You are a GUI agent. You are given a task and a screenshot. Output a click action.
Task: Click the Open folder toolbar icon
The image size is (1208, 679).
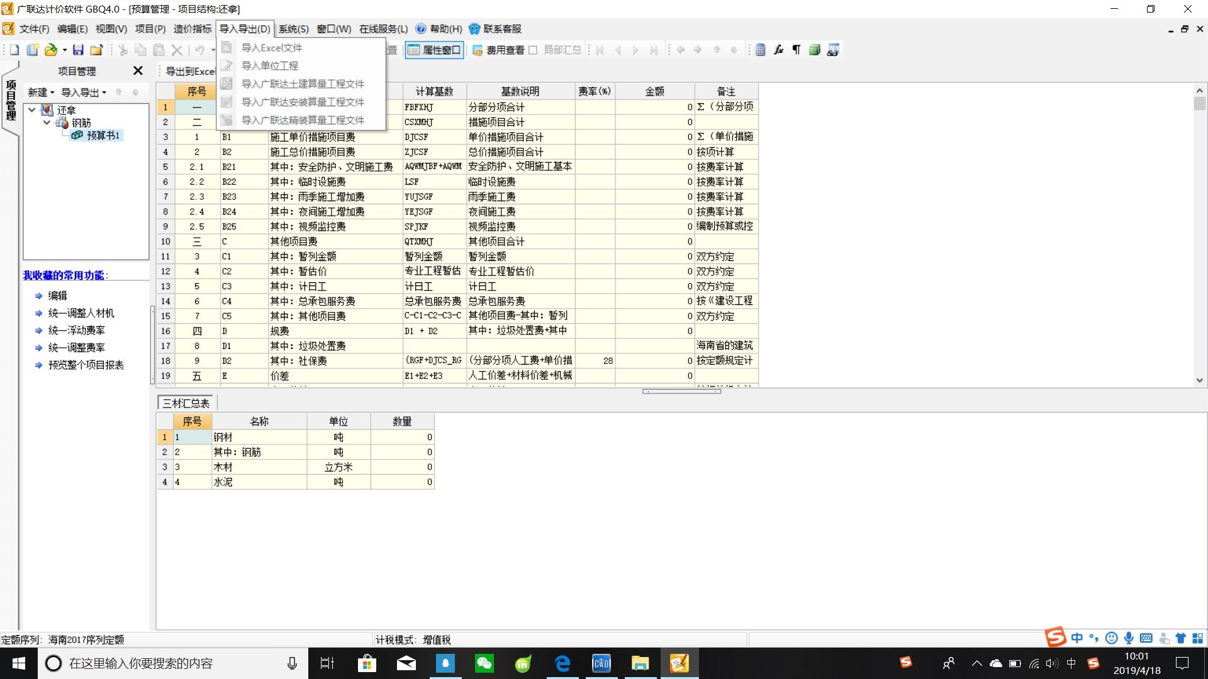(51, 50)
